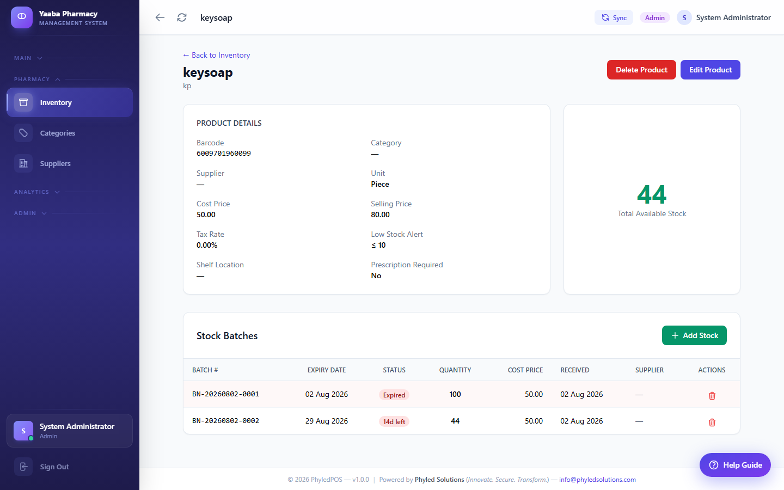The width and height of the screenshot is (784, 490).
Task: Click the selling price value 80.00
Action: point(381,215)
